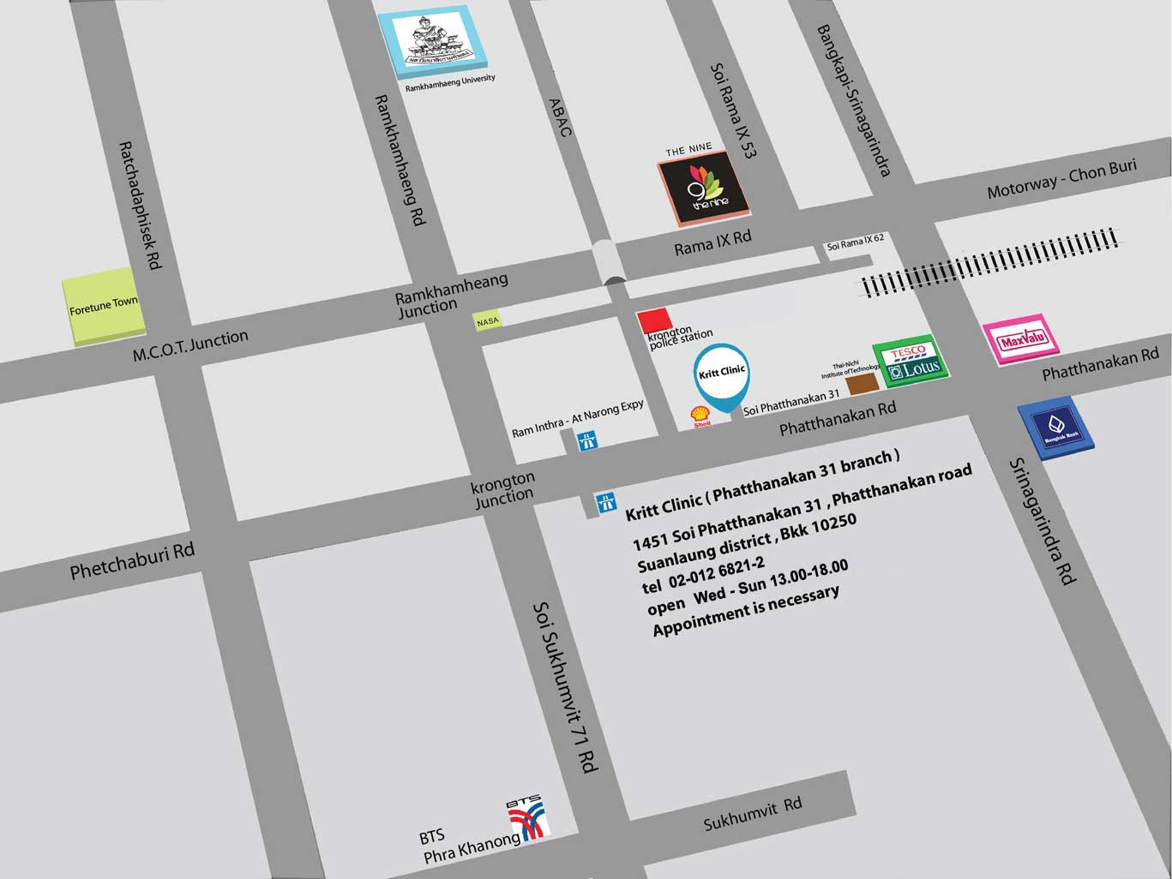Click the Ramkhamheang Junction label
1172x879 pixels.
[452, 295]
